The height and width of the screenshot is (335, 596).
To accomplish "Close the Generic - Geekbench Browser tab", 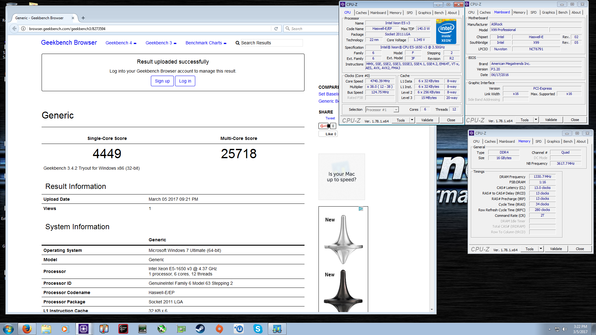I will pos(73,18).
